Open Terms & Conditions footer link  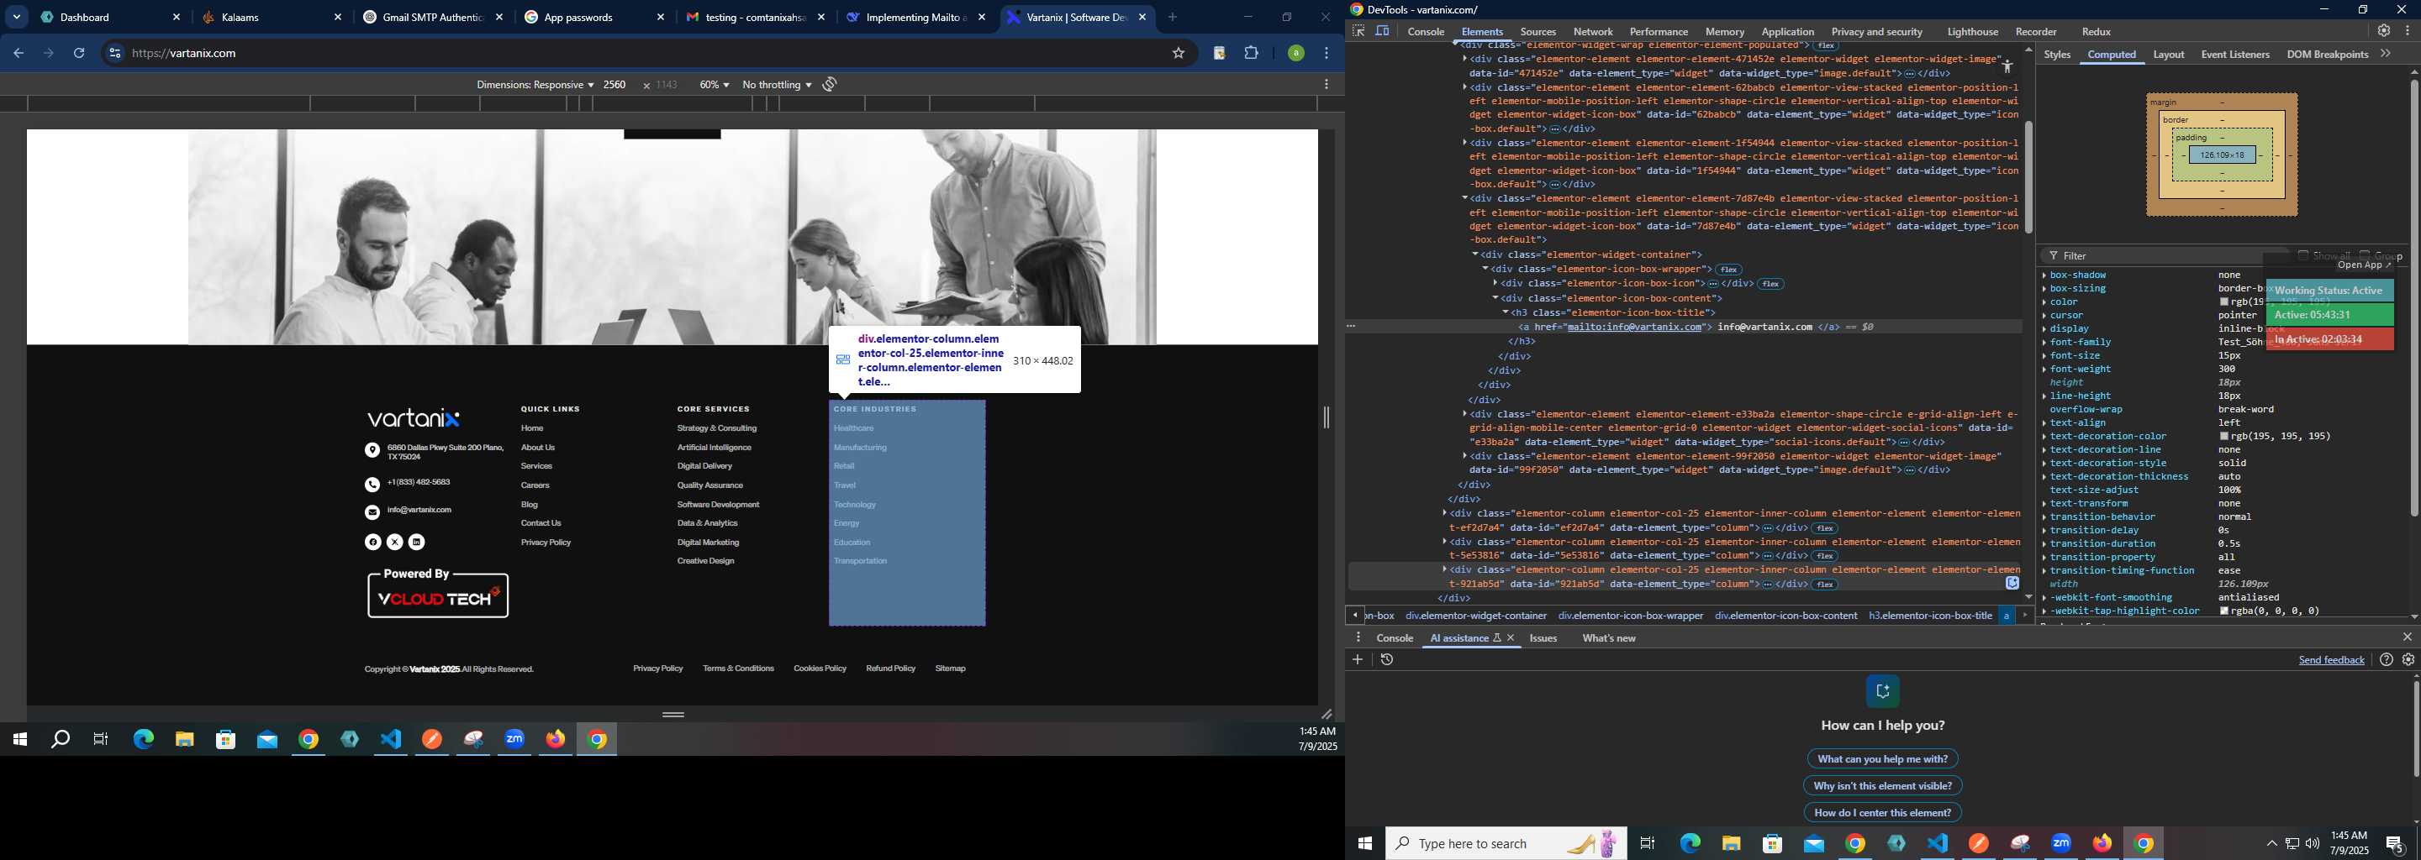click(x=738, y=669)
